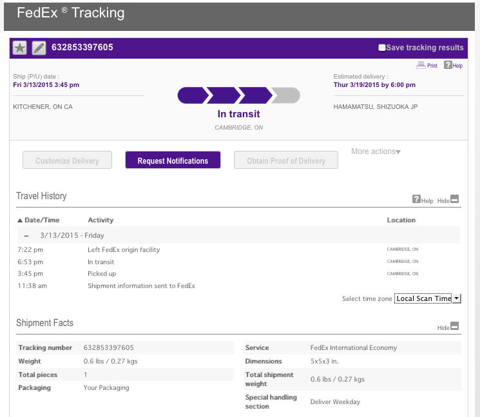This screenshot has width=480, height=417.
Task: Click the 11:38 am timestamp
Action: (x=32, y=286)
